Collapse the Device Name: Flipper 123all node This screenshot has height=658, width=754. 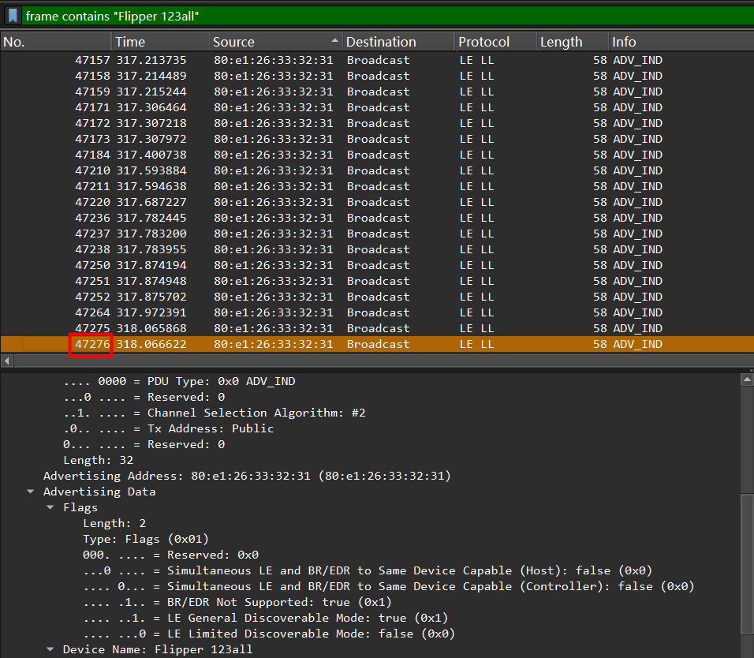point(50,649)
